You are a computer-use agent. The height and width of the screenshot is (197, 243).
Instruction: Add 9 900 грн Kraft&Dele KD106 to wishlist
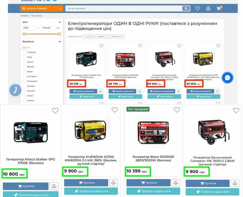pyautogui.click(x=115, y=110)
